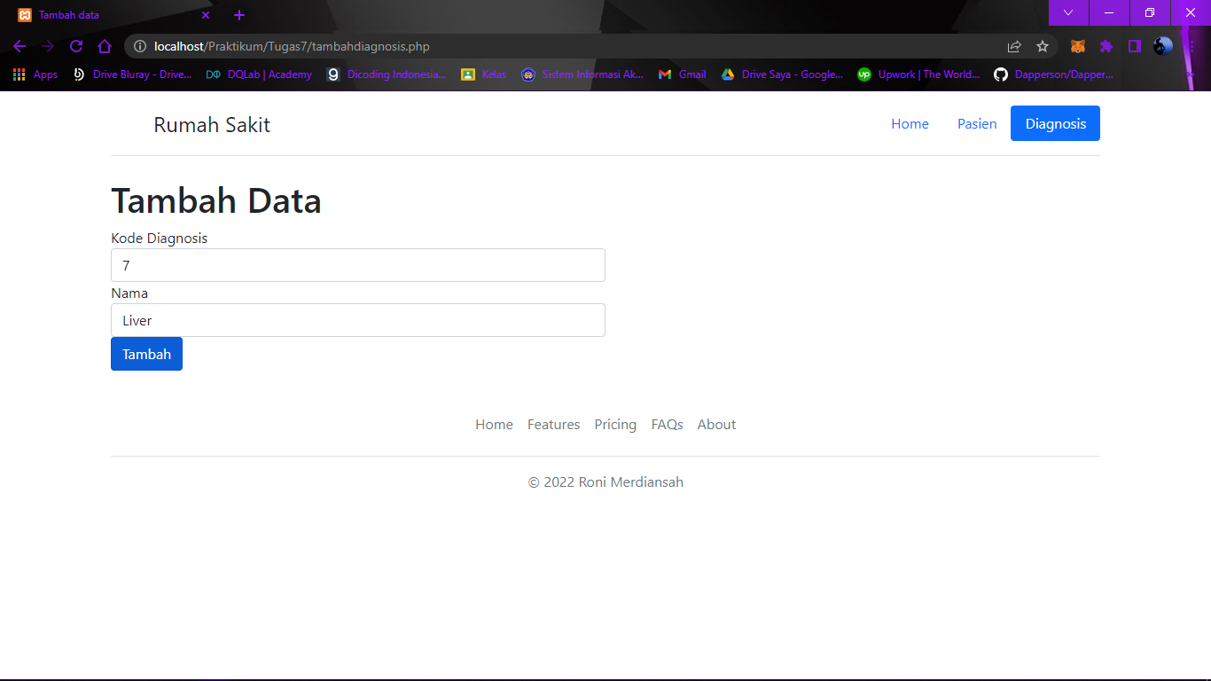This screenshot has height=681, width=1211.
Task: Bookmark this page with the star icon
Action: click(1043, 46)
